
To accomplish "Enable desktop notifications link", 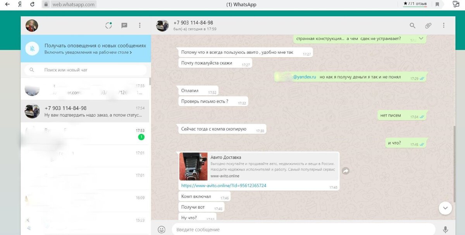I will 88,52.
